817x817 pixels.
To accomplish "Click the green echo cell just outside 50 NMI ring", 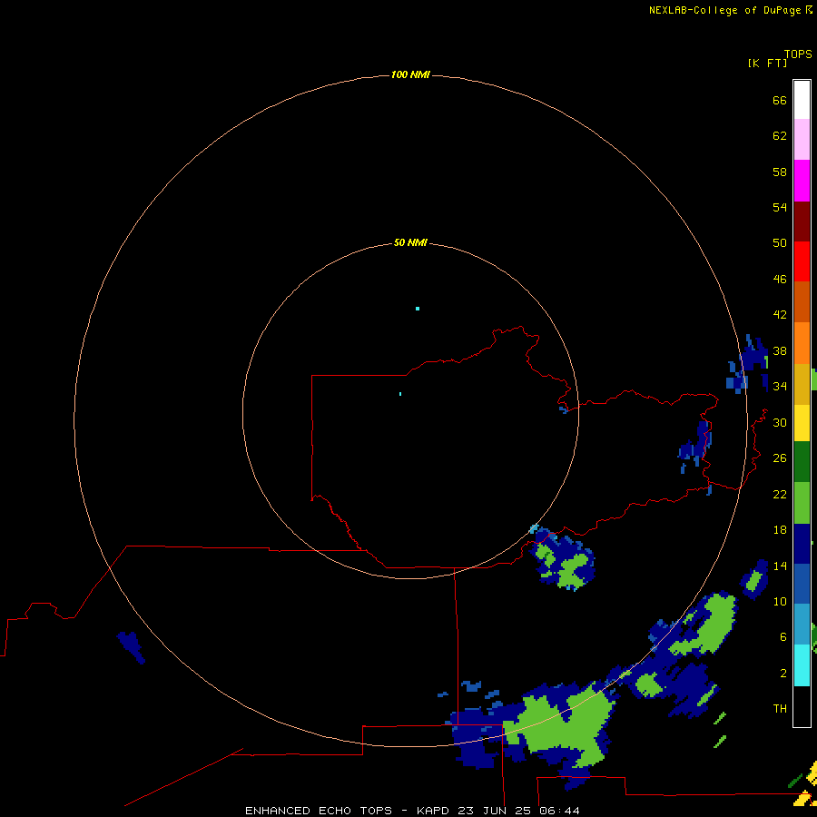I will 572,571.
